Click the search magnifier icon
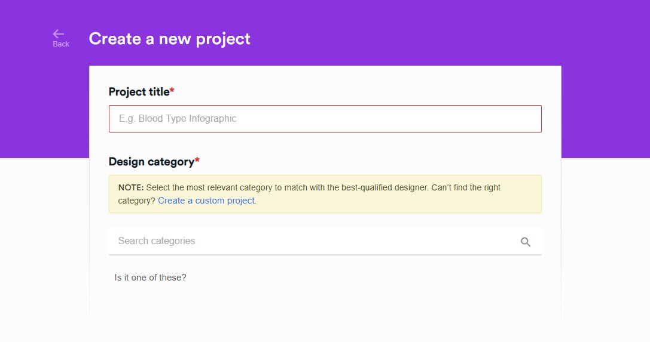 click(526, 242)
